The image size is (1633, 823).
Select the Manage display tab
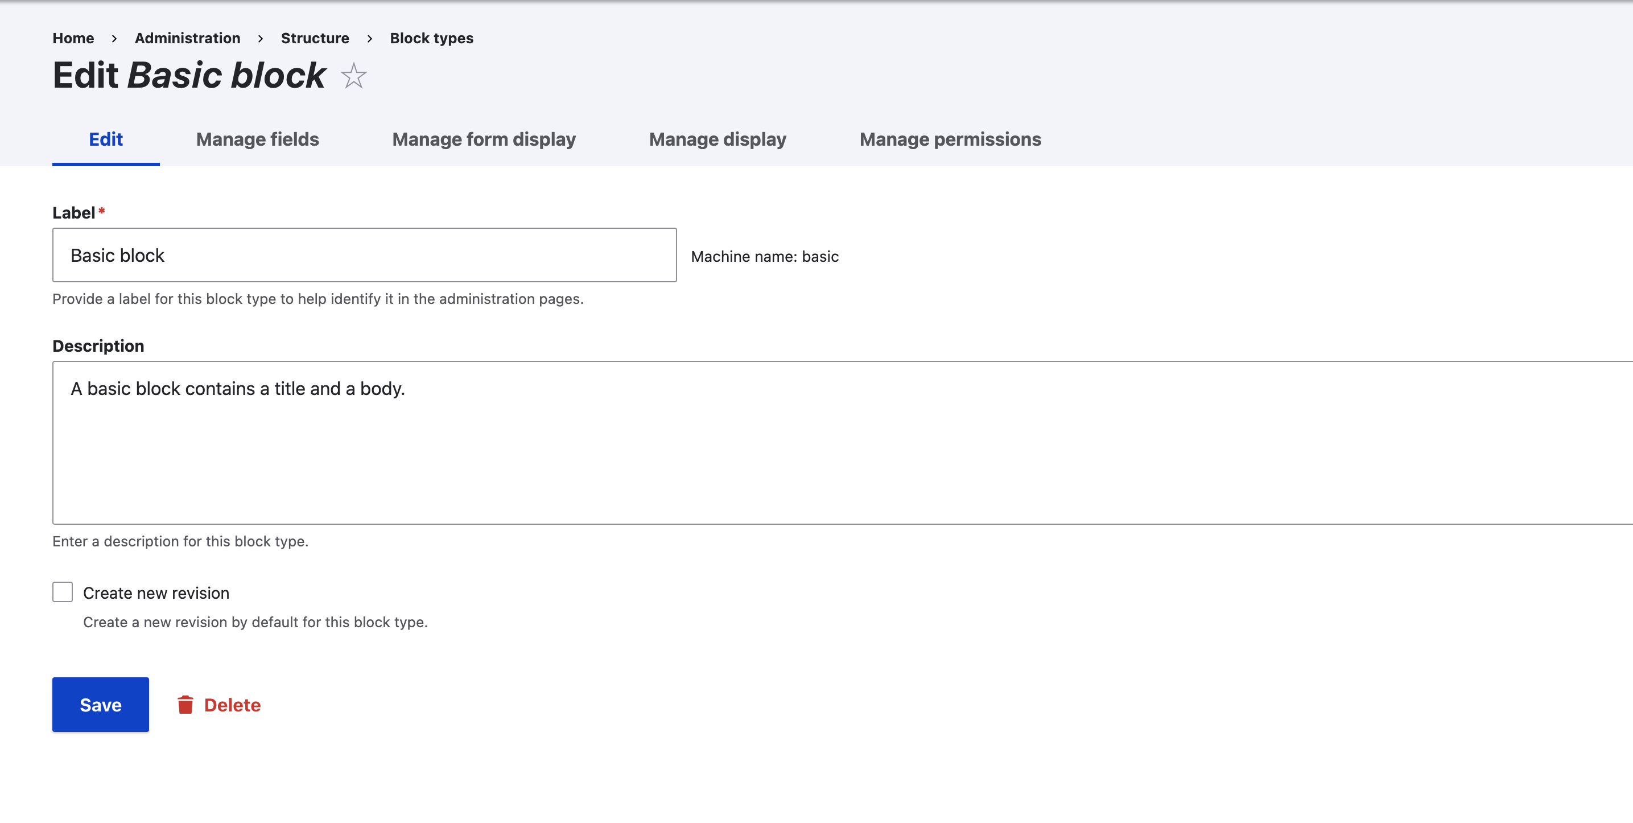[x=717, y=139]
